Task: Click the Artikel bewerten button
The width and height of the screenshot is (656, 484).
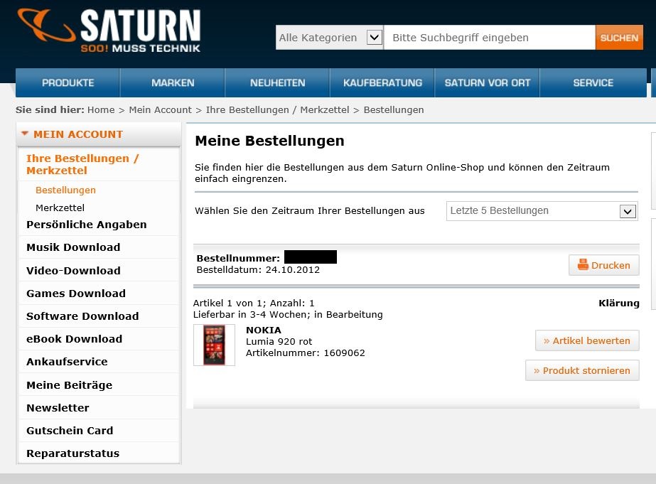Action: pos(587,341)
